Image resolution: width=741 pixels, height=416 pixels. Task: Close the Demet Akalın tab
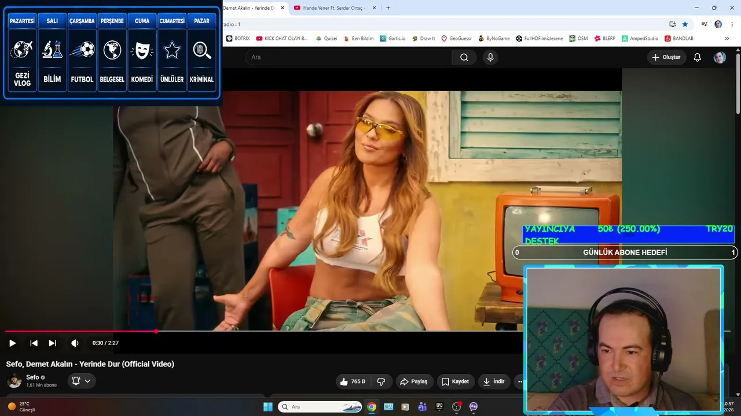pyautogui.click(x=281, y=8)
